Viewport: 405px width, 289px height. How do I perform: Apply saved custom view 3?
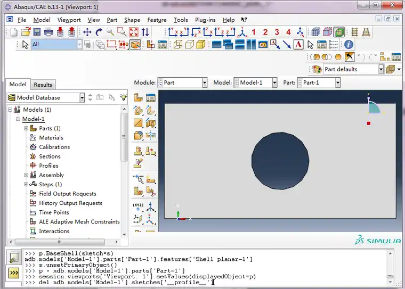277,32
